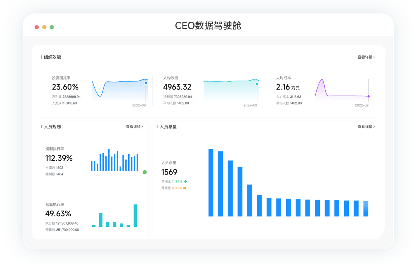The width and height of the screenshot is (416, 264).
Task: Click the green status dot near 编制执行率 chart
Action: [144, 172]
